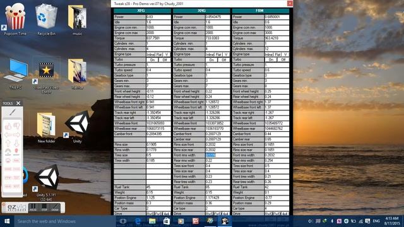Open Task View on taskbar

point(123,221)
